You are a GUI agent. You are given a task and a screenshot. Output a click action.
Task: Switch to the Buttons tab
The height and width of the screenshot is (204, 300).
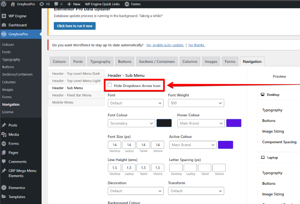click(x=125, y=61)
